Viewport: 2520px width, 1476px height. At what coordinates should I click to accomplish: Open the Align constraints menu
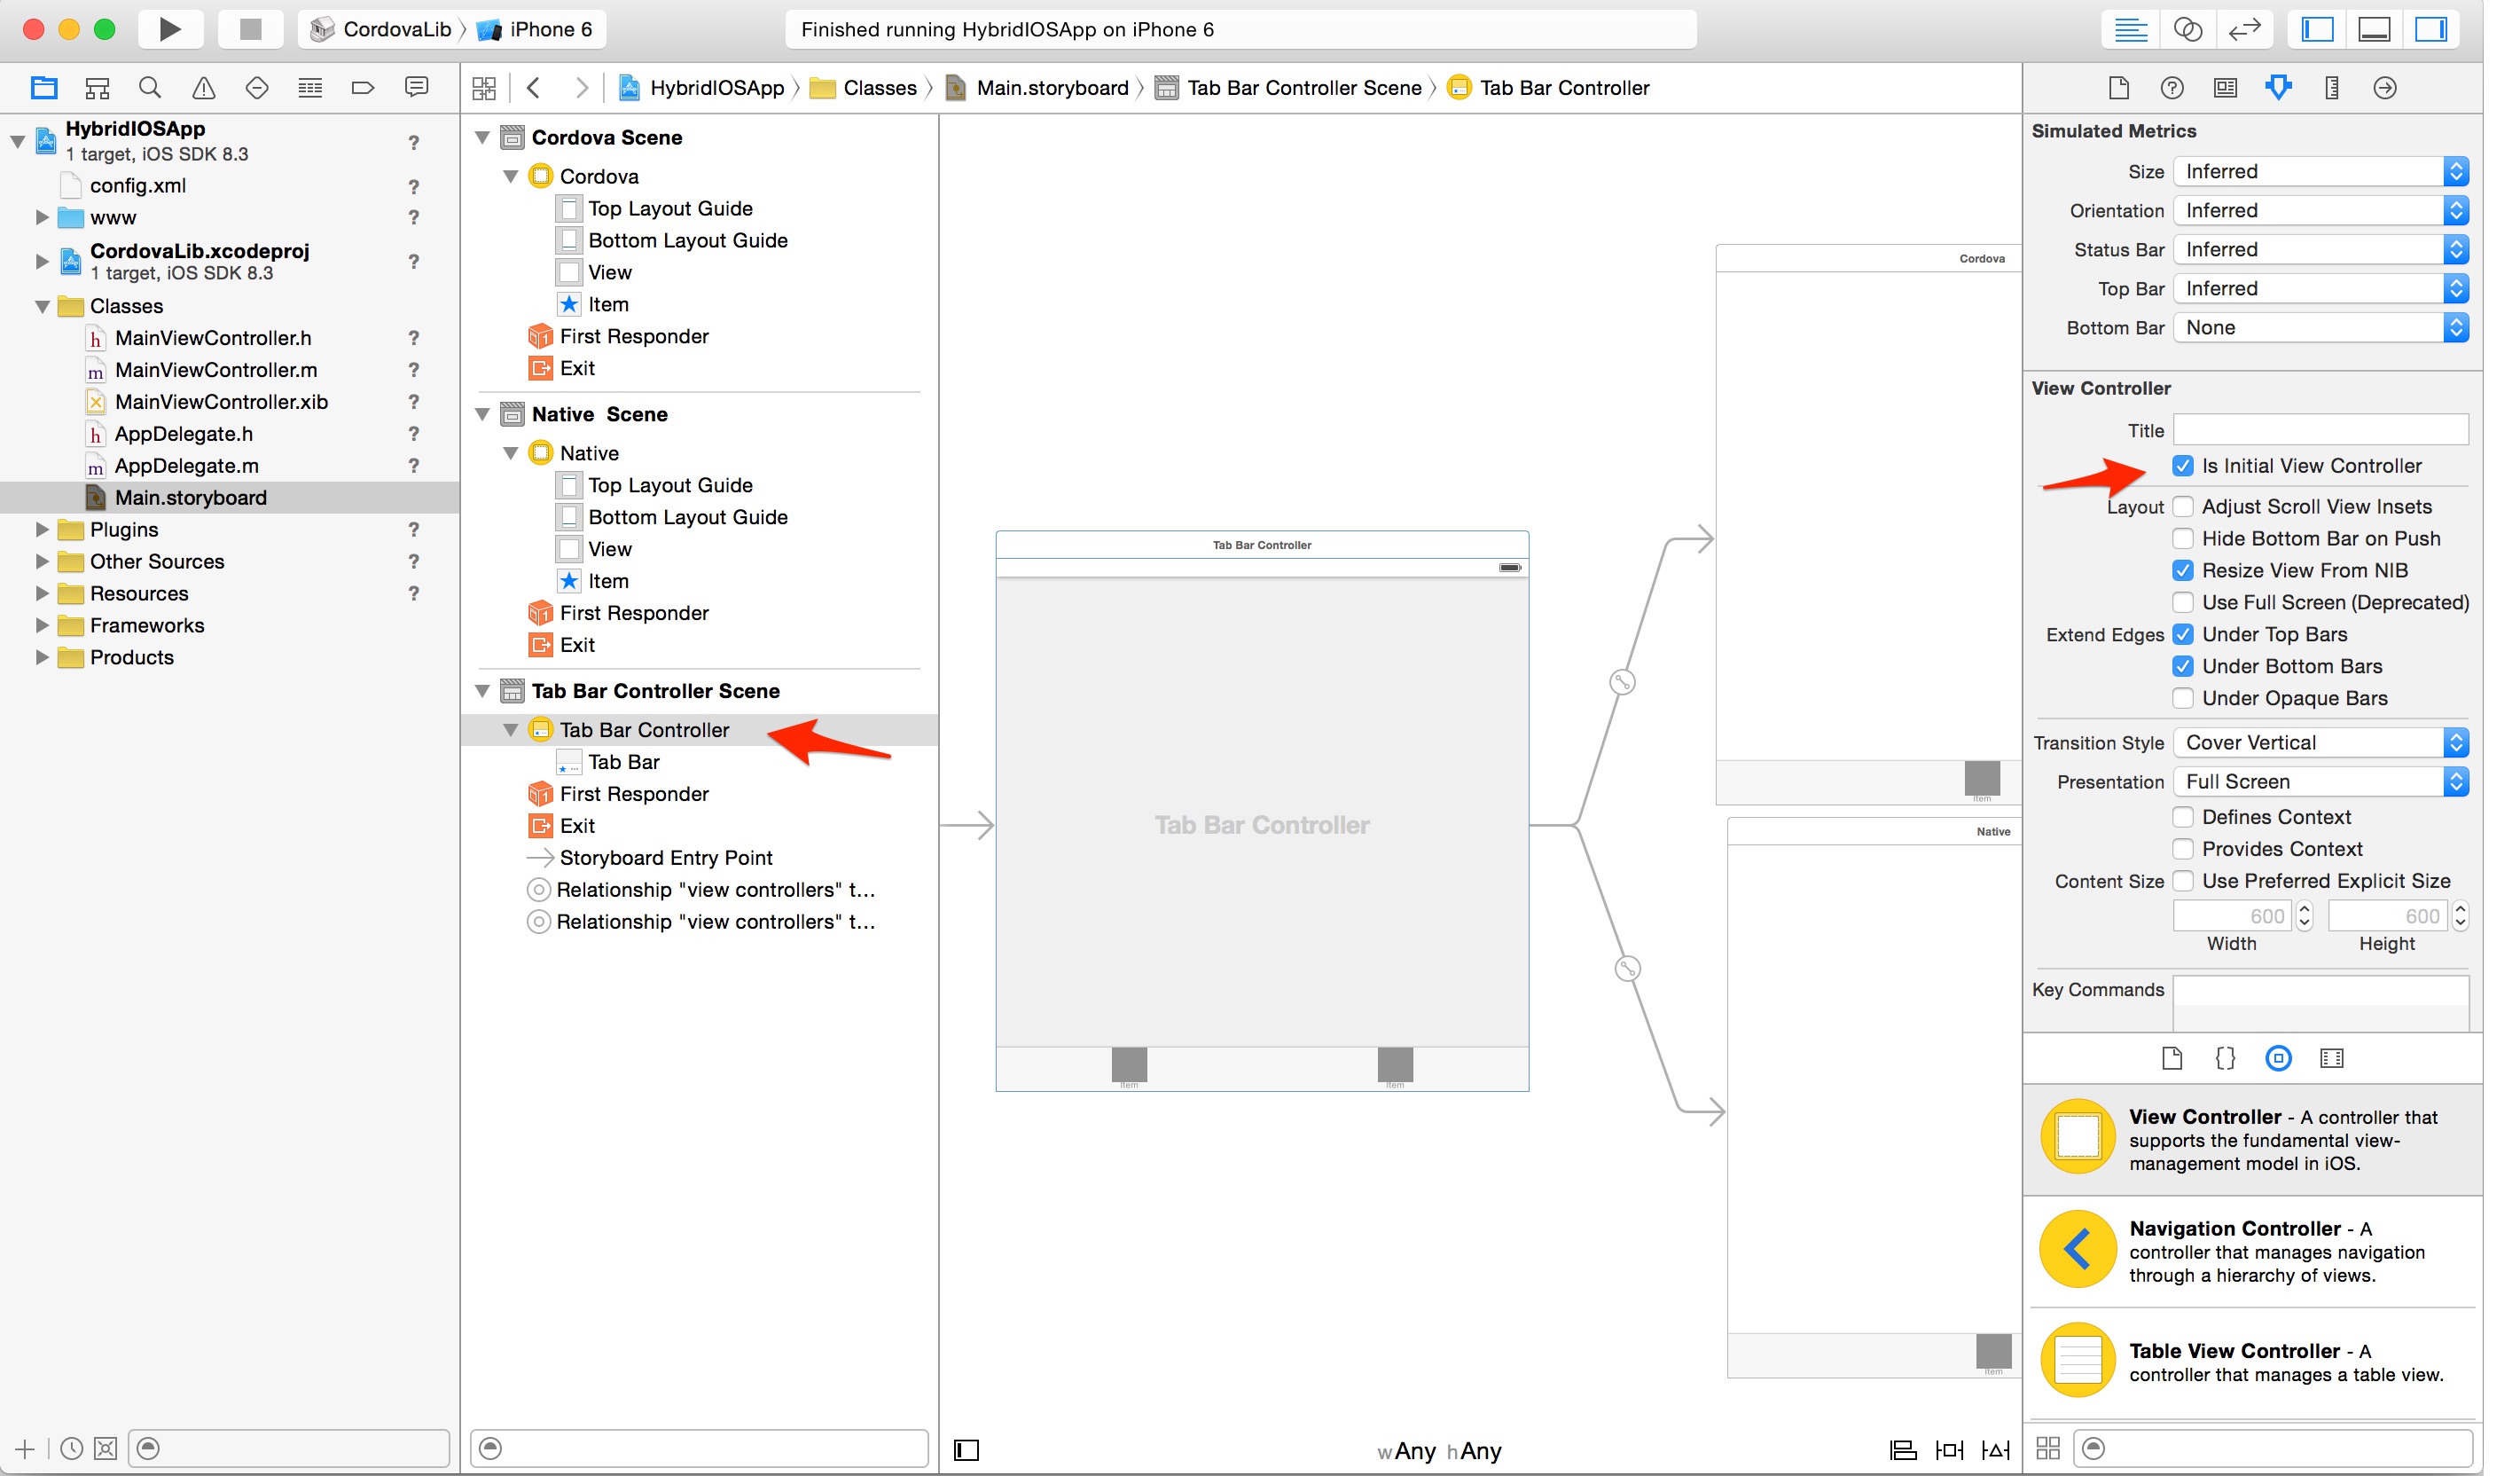click(x=1902, y=1450)
